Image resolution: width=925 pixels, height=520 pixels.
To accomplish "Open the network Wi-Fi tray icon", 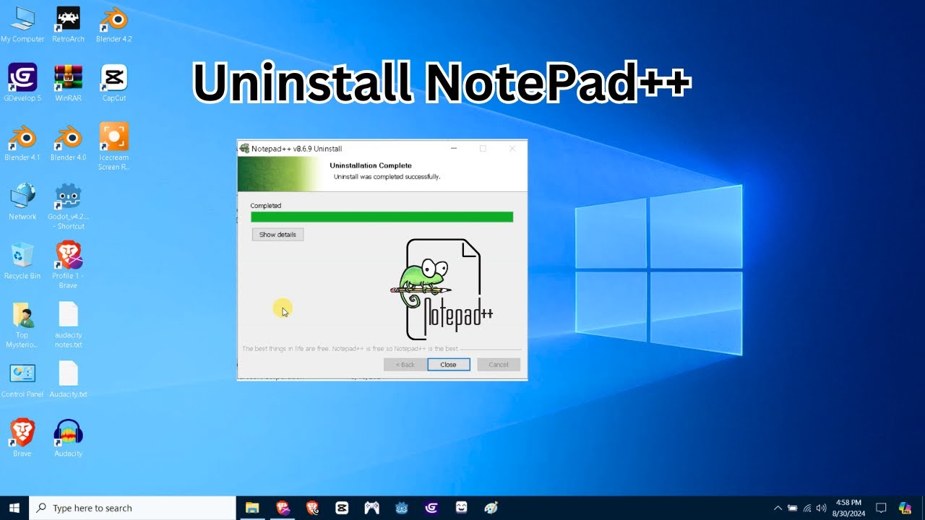I will pyautogui.click(x=807, y=508).
